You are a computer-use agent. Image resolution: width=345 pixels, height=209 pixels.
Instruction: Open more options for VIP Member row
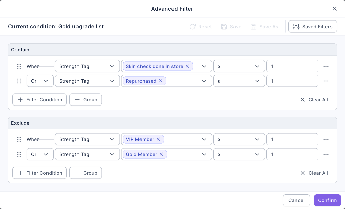326,139
